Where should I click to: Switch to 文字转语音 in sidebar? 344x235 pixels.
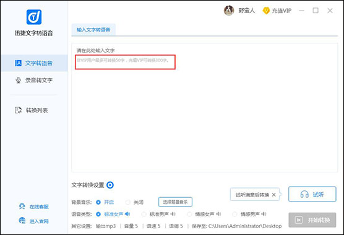pyautogui.click(x=34, y=63)
